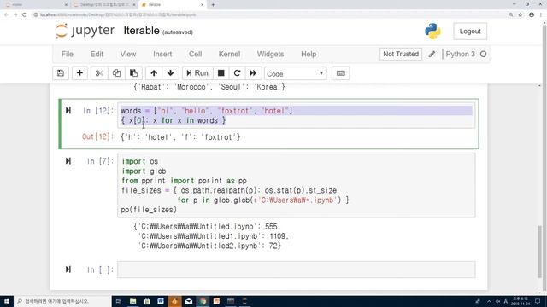
Task: Move selected cell up arrow
Action: tap(154, 73)
